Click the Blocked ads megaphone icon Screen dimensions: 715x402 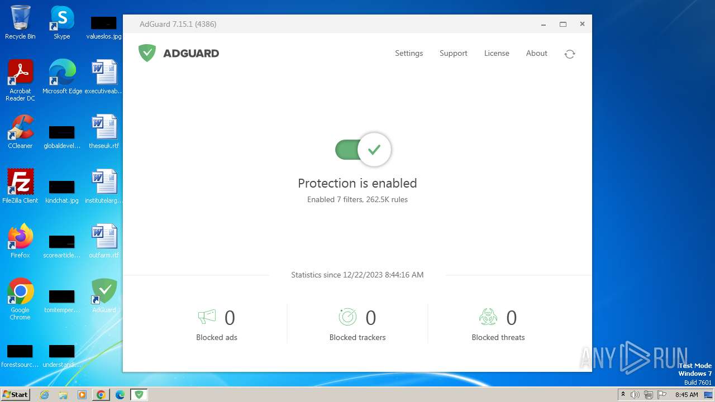[x=207, y=317]
